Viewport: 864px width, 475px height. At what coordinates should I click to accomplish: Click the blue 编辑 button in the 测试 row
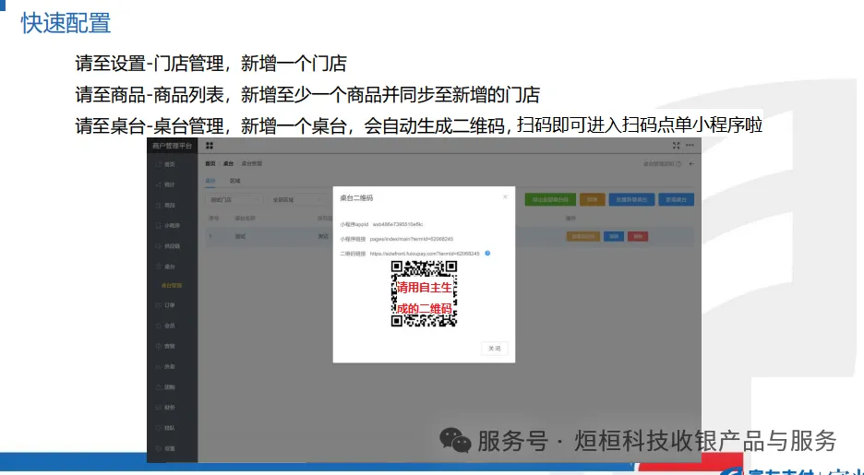[613, 236]
